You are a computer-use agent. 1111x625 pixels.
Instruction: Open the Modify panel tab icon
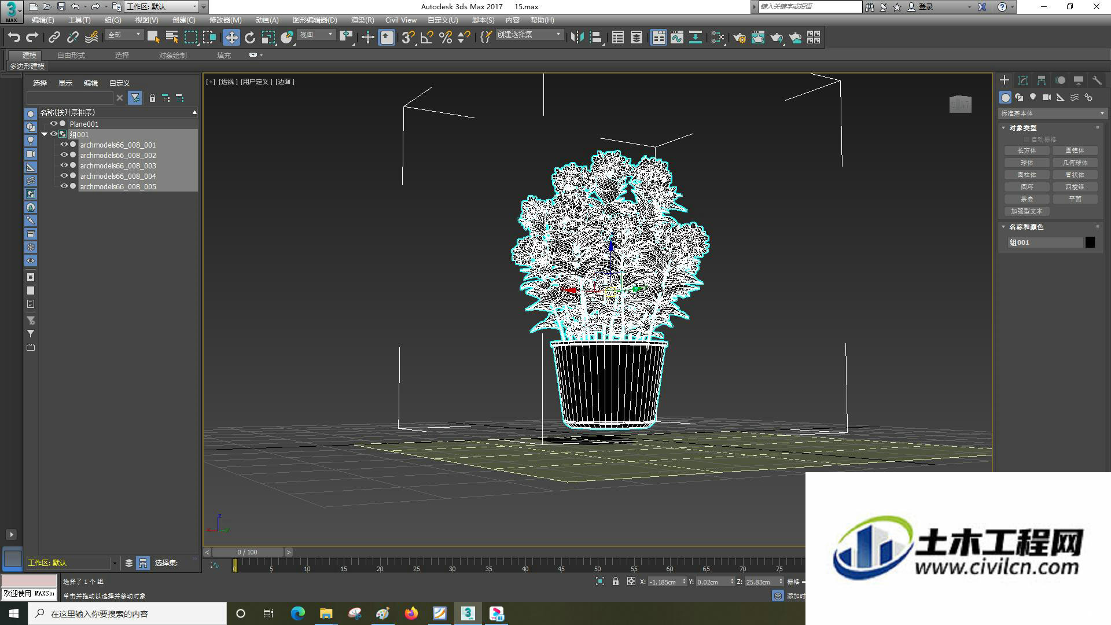pos(1023,80)
